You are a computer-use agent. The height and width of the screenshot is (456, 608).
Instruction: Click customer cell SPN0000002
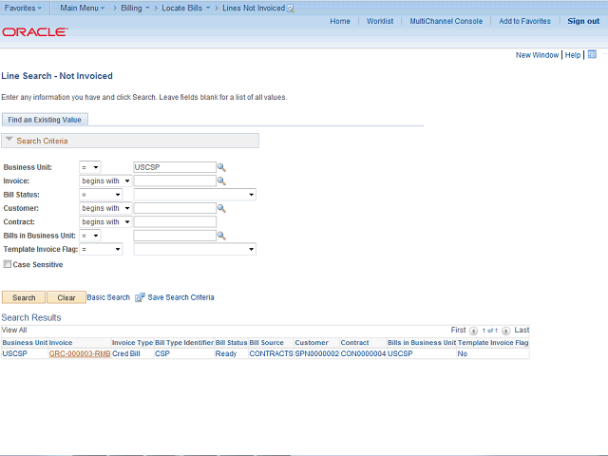click(316, 353)
